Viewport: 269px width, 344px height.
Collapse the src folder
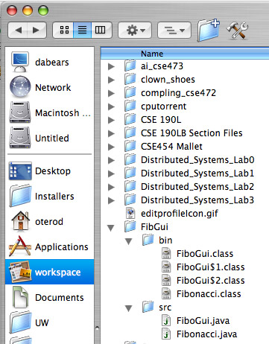coord(129,308)
